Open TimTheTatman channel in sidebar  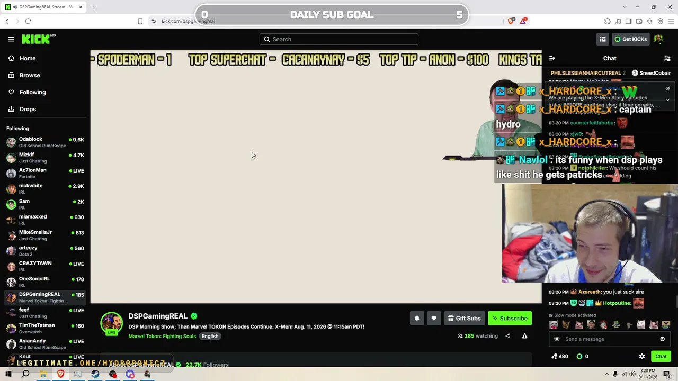(x=44, y=329)
